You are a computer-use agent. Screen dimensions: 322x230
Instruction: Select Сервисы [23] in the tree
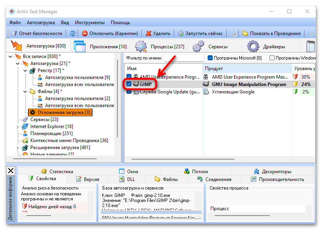coord(44,119)
